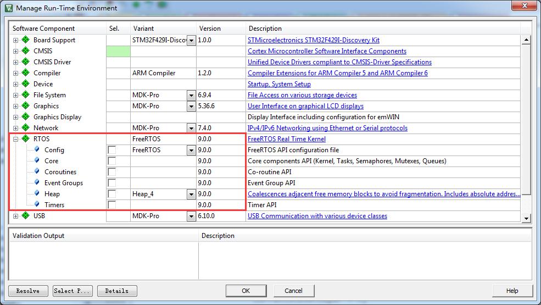The height and width of the screenshot is (305, 541).
Task: Click the CMSIS green diamond icon
Action: 26,51
